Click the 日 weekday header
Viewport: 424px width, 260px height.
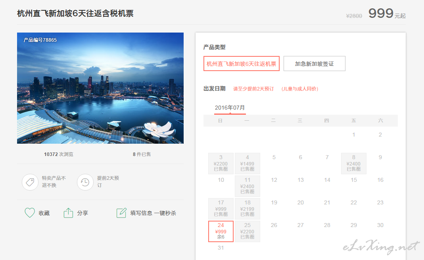tap(220, 121)
